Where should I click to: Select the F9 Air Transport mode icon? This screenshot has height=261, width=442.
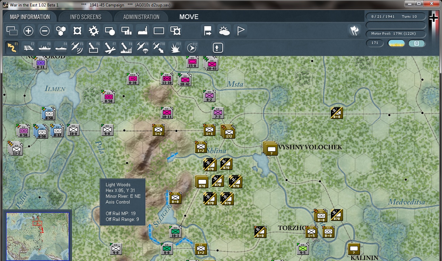coord(142,47)
